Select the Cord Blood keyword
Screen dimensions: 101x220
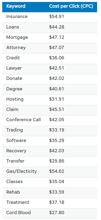pos(18,213)
